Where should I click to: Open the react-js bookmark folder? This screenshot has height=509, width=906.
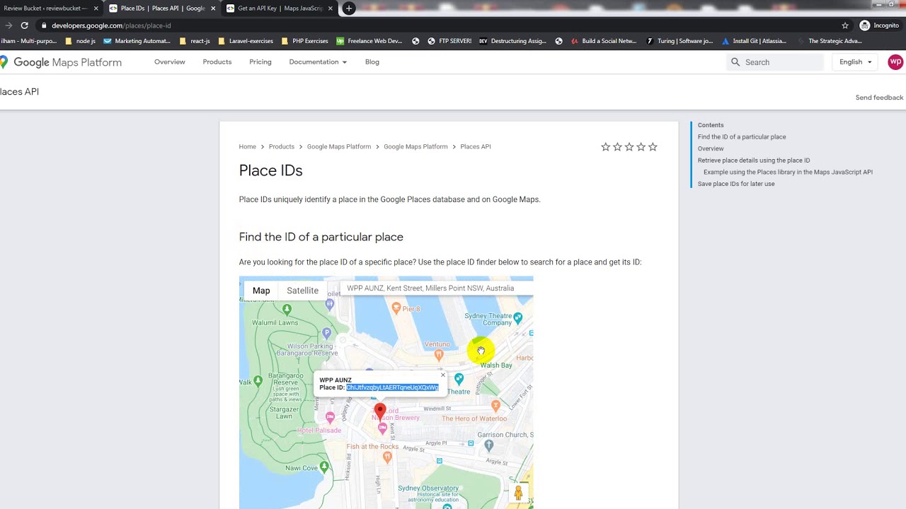tap(195, 41)
